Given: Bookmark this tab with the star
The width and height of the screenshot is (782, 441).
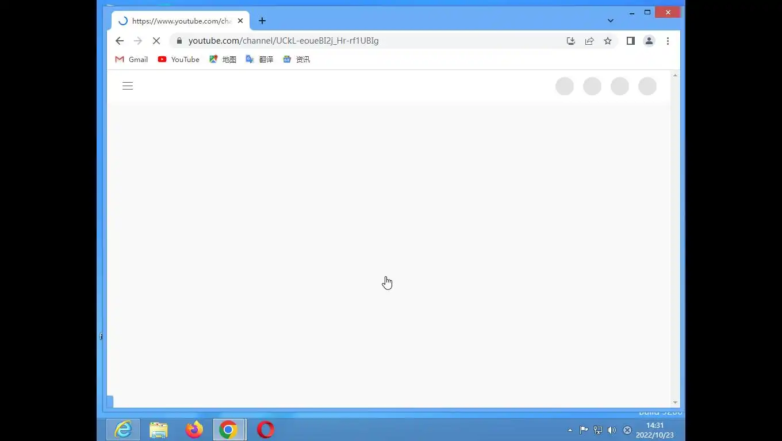Looking at the screenshot, I should [x=608, y=41].
